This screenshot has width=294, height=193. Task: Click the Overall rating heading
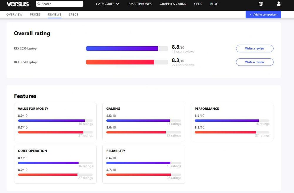tap(32, 33)
